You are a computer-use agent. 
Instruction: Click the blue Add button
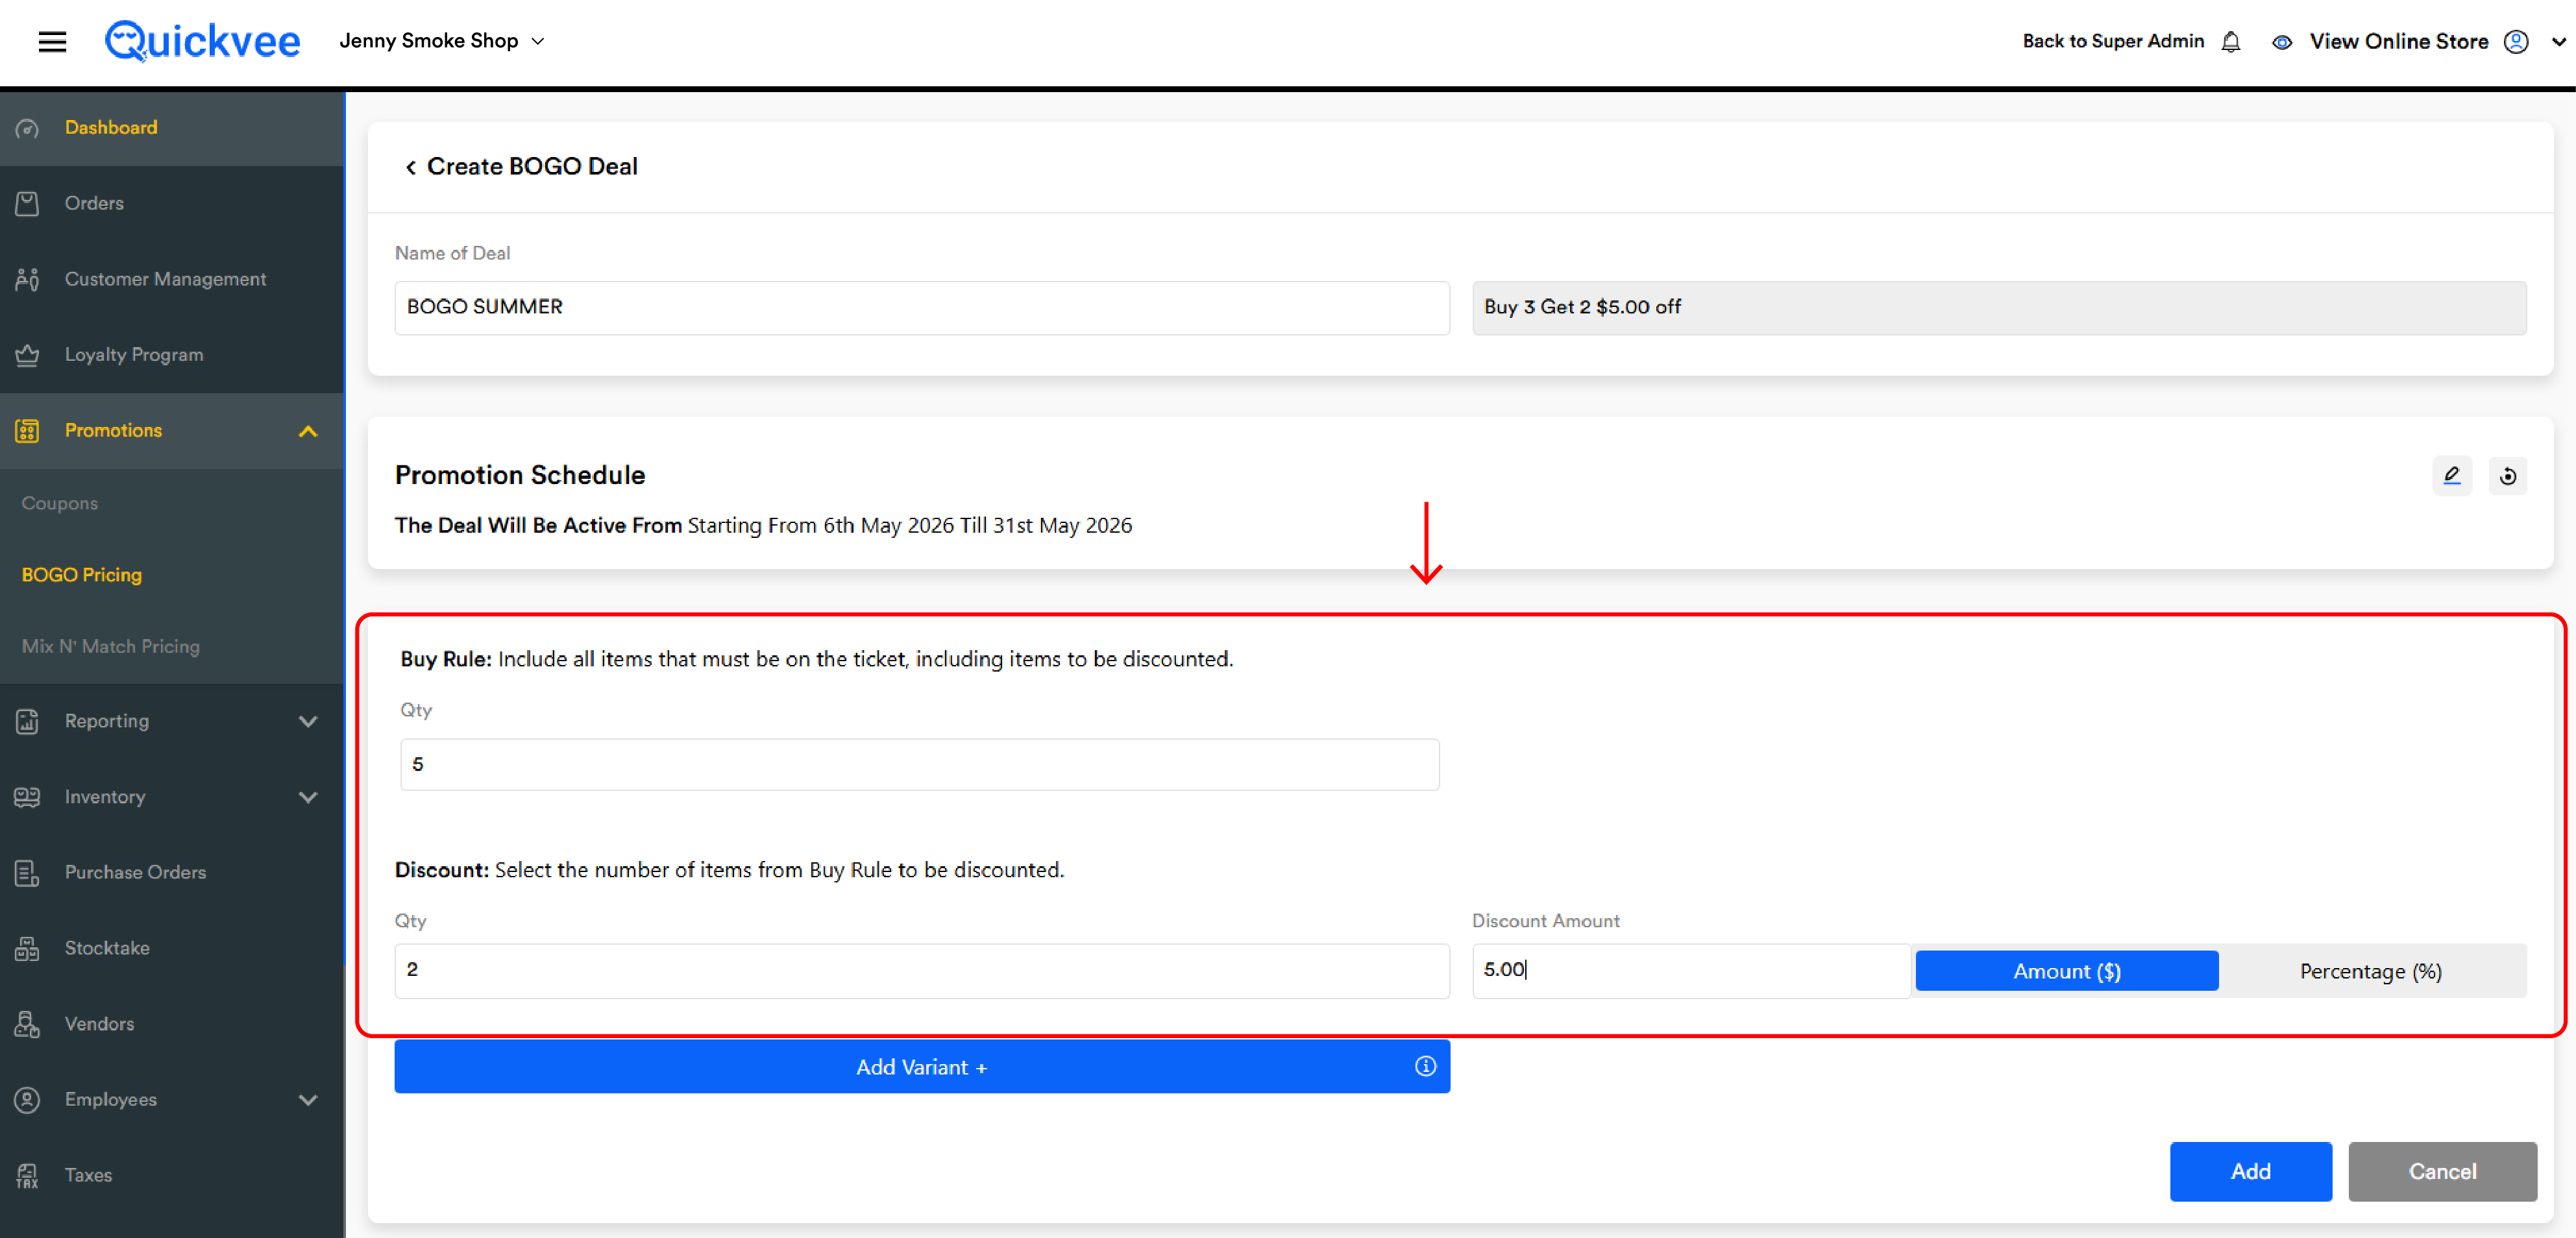[2250, 1171]
